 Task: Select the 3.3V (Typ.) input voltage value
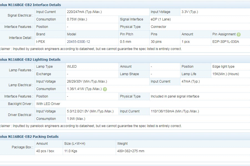[190, 12]
